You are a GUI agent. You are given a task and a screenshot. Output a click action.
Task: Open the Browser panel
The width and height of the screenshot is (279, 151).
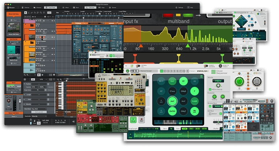click(x=37, y=8)
